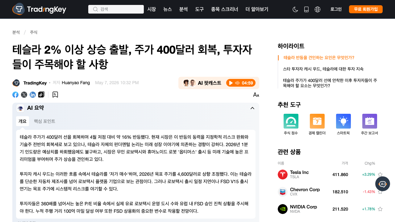Screen dimensions: 395x222
Task: Select 개요 tab
Action: [x=23, y=121]
